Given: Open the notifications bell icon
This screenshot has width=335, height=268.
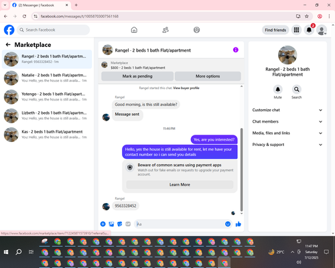Looking at the screenshot, I should (309, 30).
